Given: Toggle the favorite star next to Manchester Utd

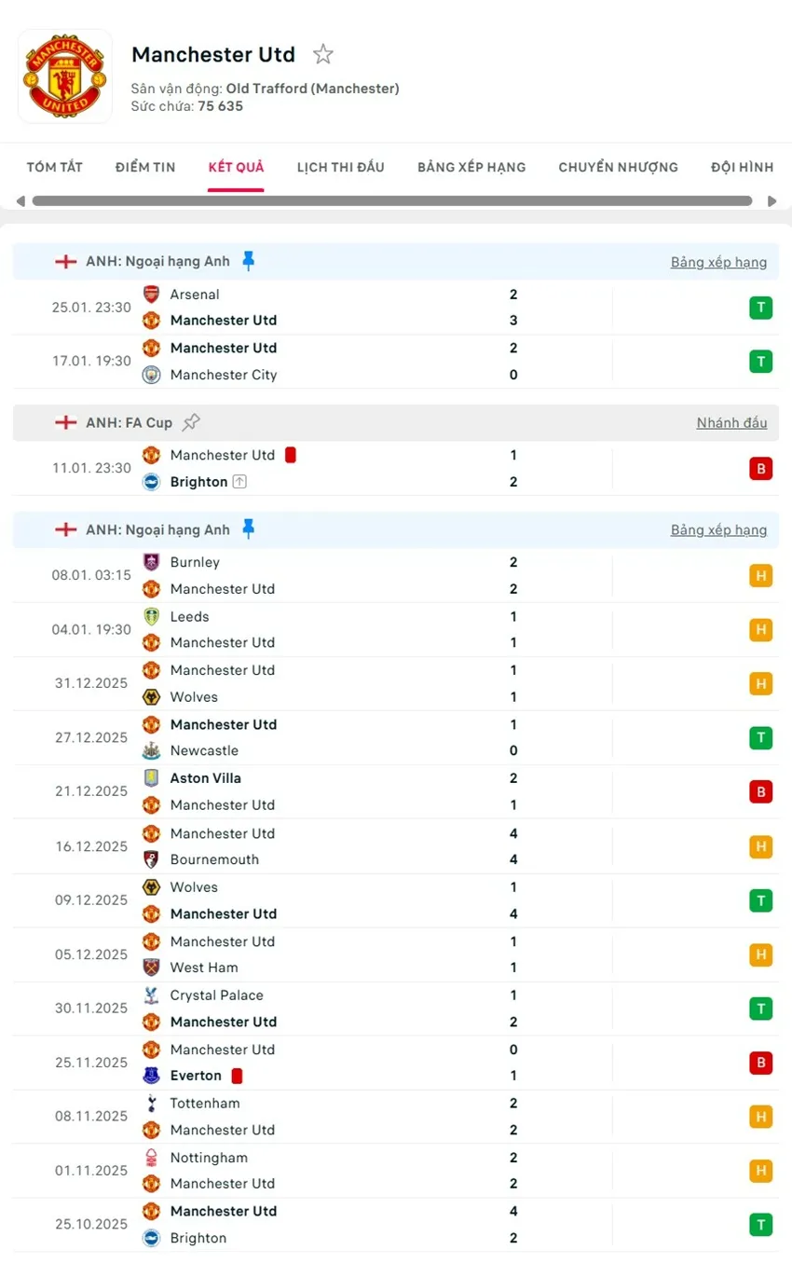Looking at the screenshot, I should 322,54.
